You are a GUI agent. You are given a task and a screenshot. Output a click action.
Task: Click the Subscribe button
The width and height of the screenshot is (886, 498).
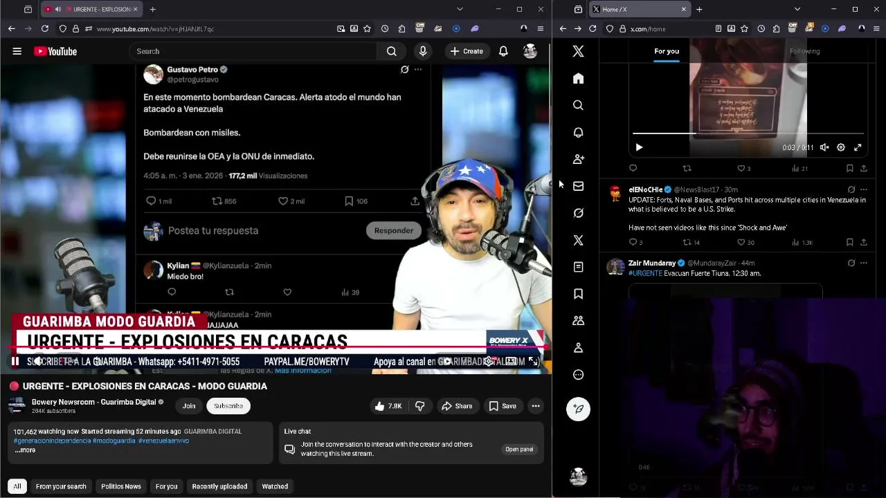(228, 406)
